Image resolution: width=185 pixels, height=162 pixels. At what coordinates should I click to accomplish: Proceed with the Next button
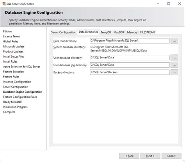click(150, 156)
